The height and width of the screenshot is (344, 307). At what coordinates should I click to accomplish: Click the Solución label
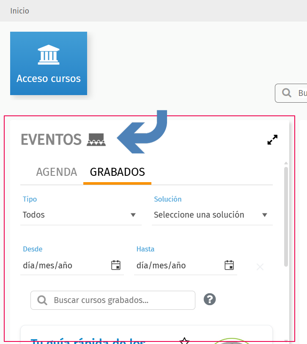pyautogui.click(x=168, y=199)
